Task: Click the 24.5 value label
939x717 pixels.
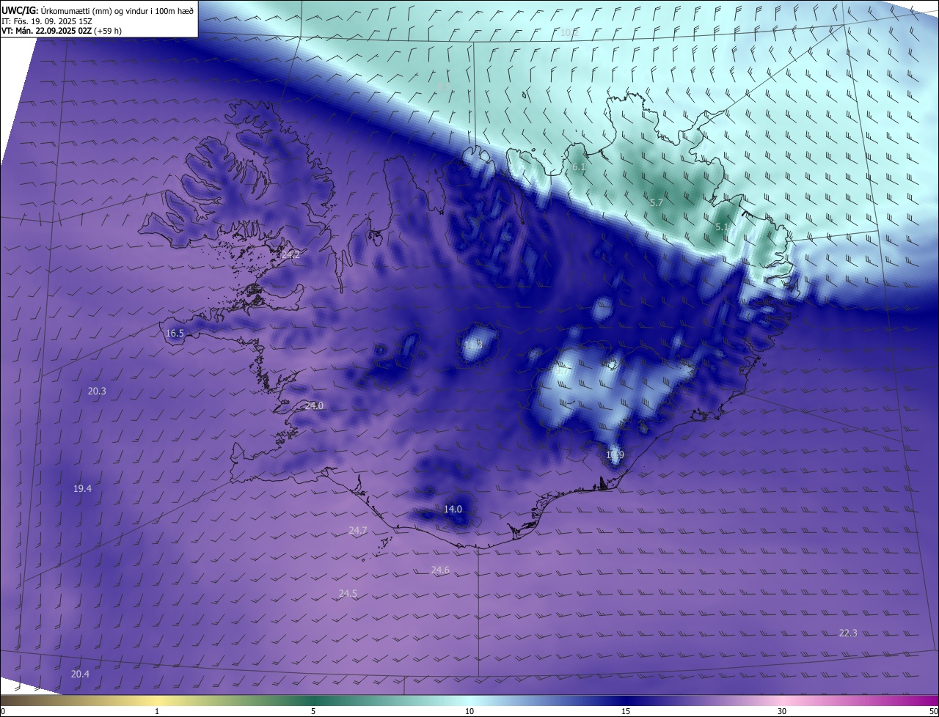Action: click(348, 593)
